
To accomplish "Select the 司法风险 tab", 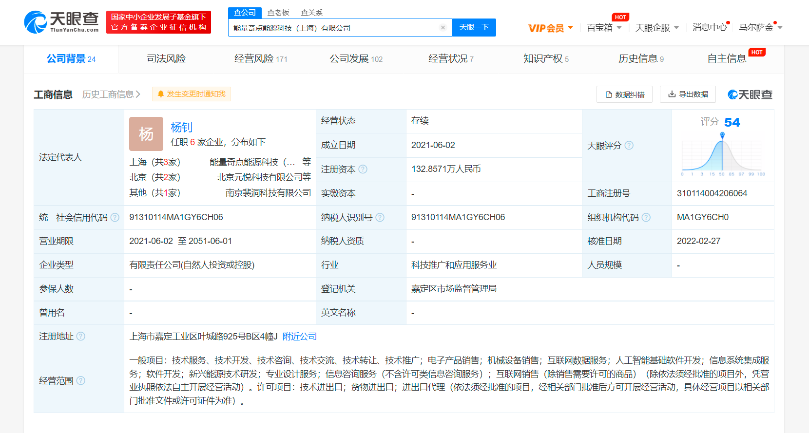I will click(x=166, y=59).
